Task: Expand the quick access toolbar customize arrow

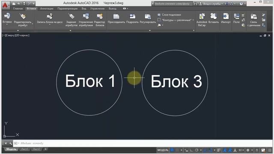Action: (x=33, y=4)
